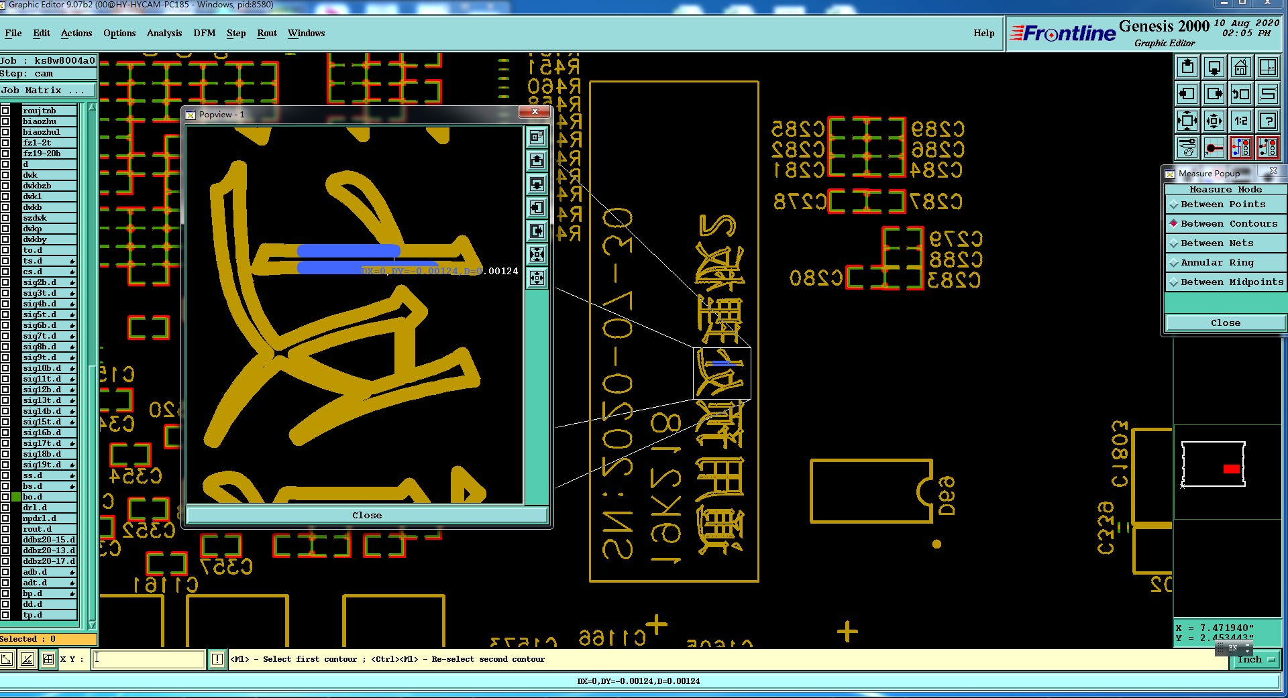
Task: Click the Home view icon
Action: pyautogui.click(x=1241, y=67)
